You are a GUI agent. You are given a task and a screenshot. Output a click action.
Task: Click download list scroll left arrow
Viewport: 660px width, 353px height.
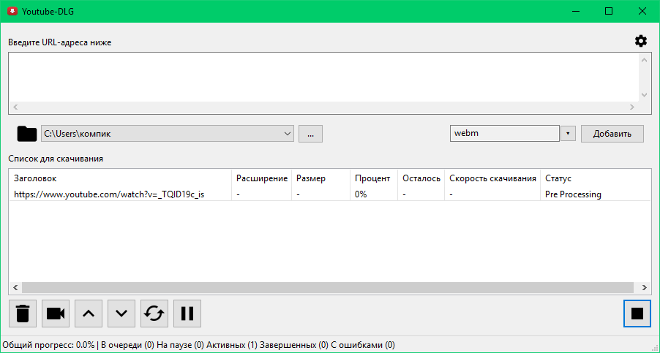(x=15, y=287)
